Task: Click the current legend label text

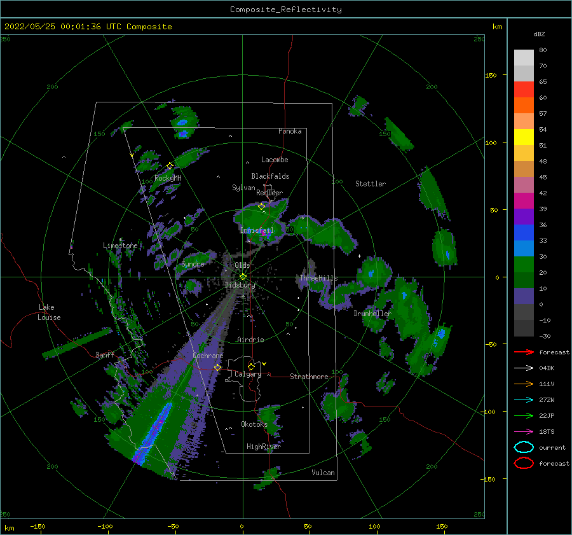Action: pyautogui.click(x=552, y=447)
